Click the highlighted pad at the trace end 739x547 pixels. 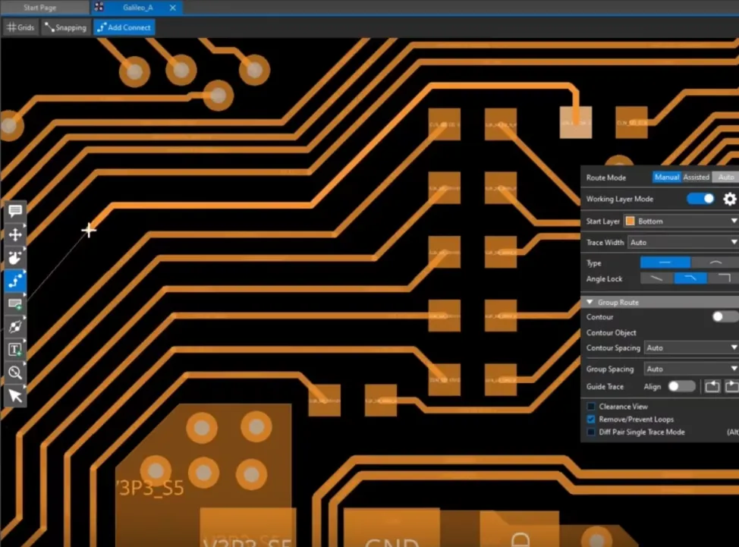[x=575, y=122]
